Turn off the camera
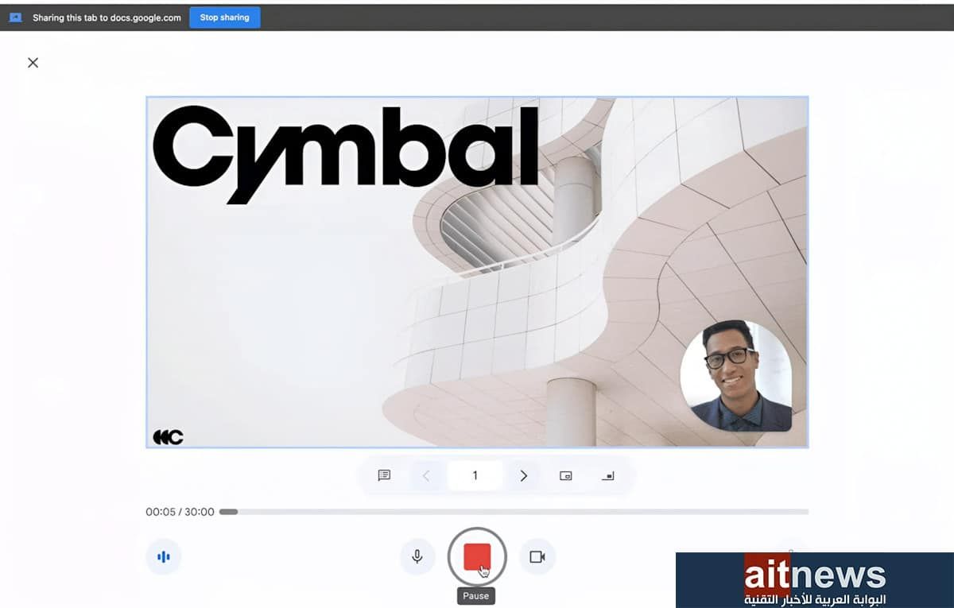The height and width of the screenshot is (608, 954). (537, 556)
